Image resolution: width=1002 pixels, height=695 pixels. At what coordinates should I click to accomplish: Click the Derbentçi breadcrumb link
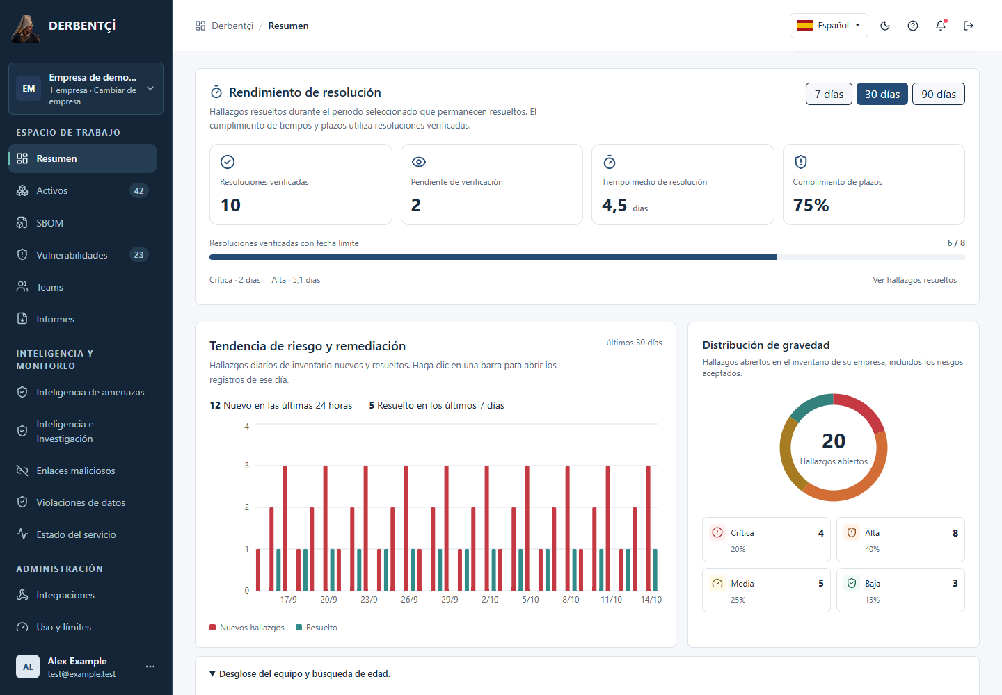coord(232,26)
